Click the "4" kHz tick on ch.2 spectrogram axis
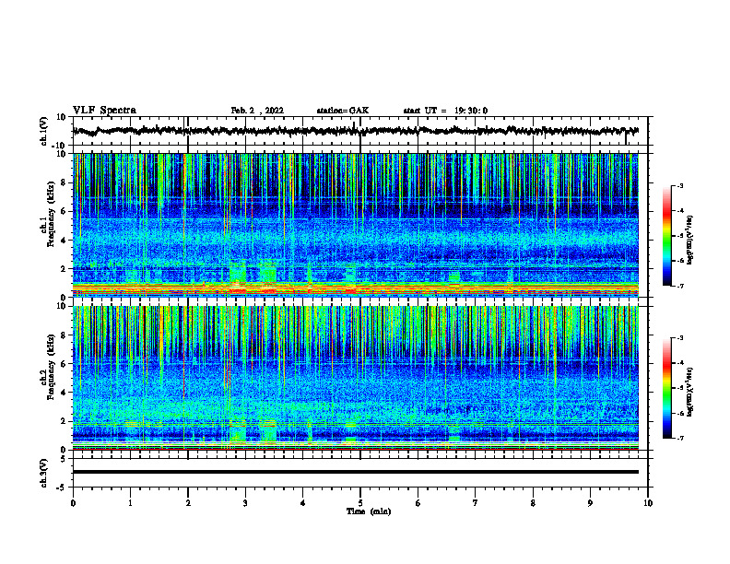Viewport: 730px width, 564px height. coord(64,393)
